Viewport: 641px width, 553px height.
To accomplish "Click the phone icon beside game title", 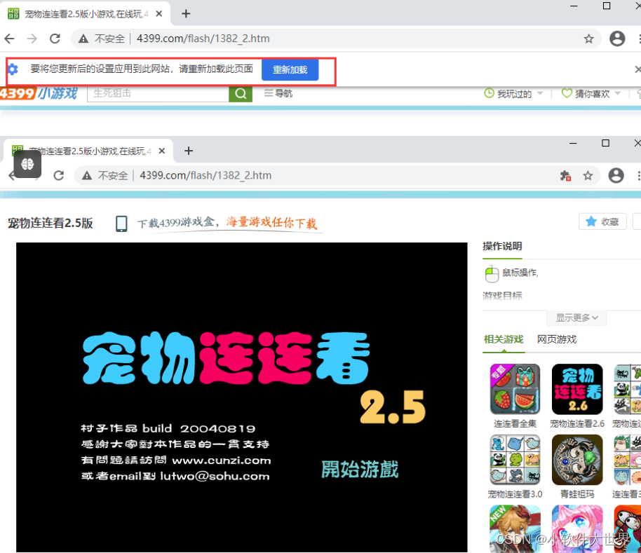I will [121, 224].
